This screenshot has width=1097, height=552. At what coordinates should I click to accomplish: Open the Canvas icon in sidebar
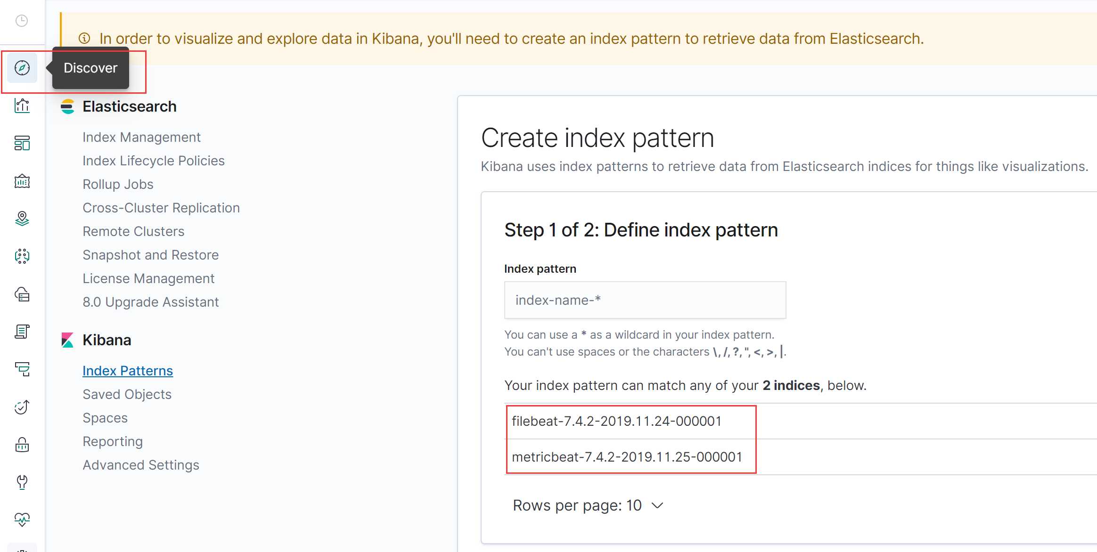point(22,181)
